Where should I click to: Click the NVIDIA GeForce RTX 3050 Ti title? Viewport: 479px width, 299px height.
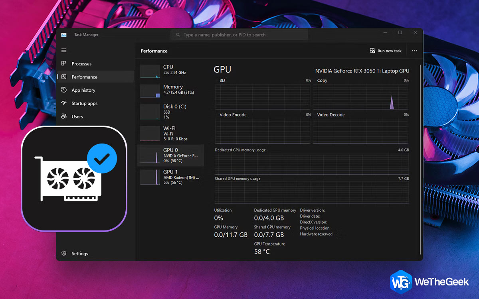pos(362,71)
